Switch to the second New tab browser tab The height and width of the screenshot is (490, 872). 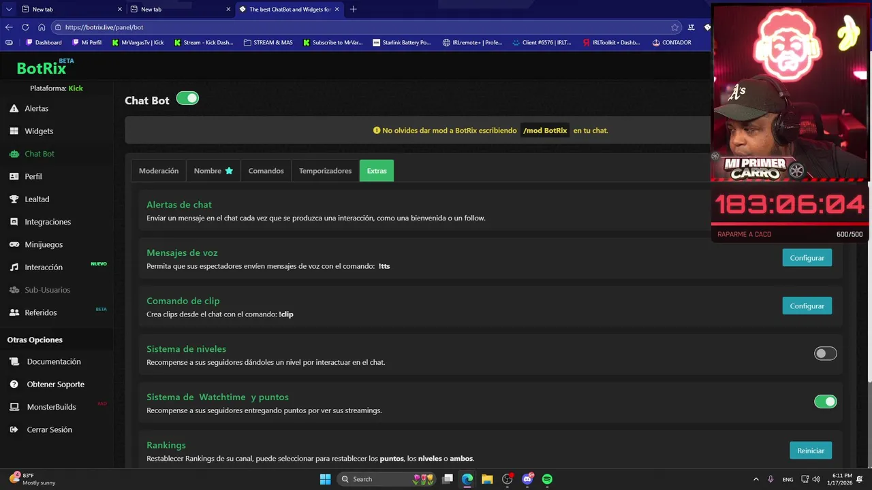coord(181,10)
